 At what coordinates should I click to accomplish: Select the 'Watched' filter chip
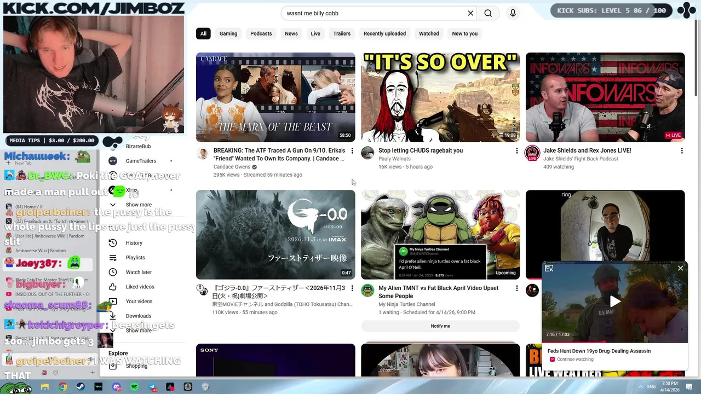429,33
